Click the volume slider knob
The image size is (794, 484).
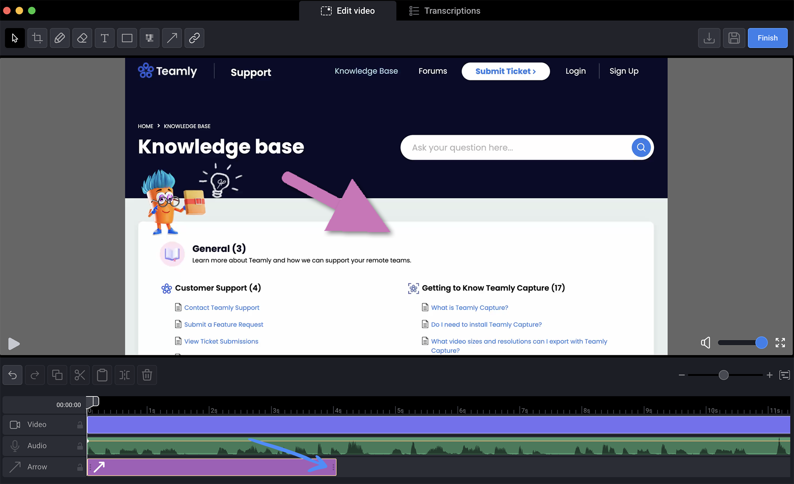click(x=761, y=343)
